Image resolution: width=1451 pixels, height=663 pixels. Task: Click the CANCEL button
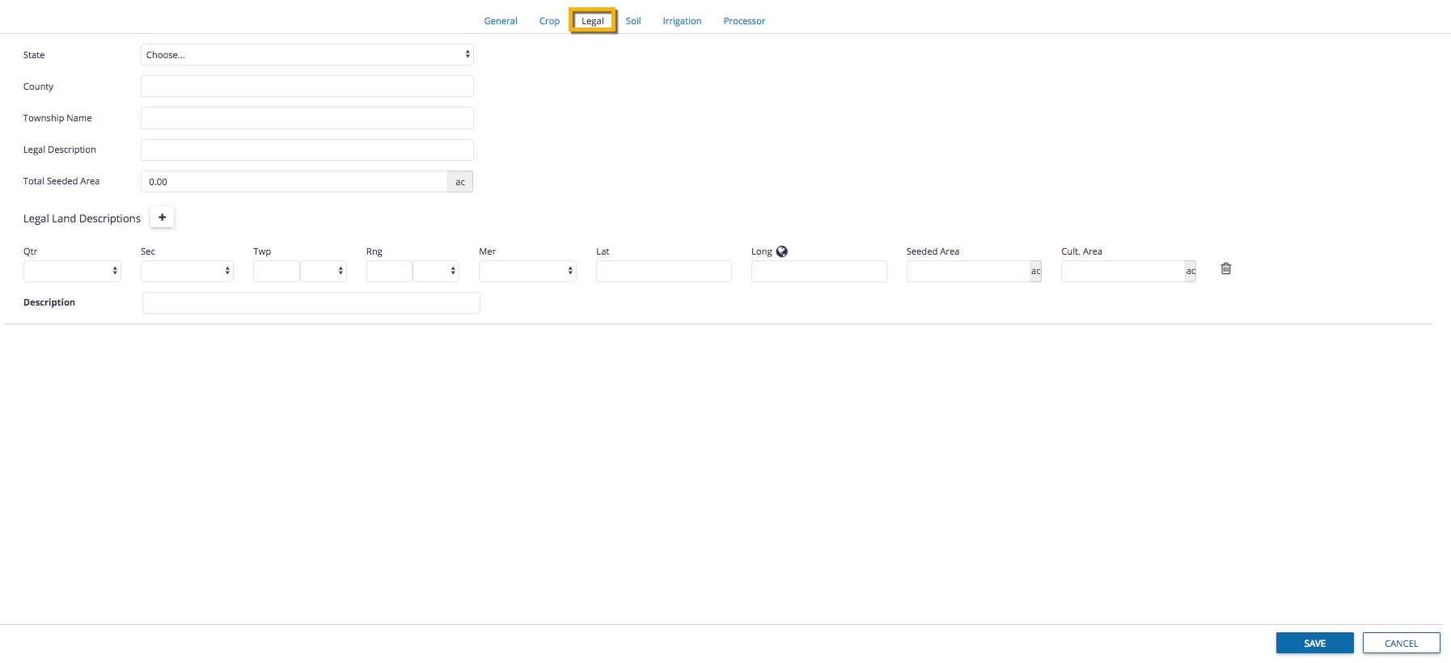tap(1401, 644)
